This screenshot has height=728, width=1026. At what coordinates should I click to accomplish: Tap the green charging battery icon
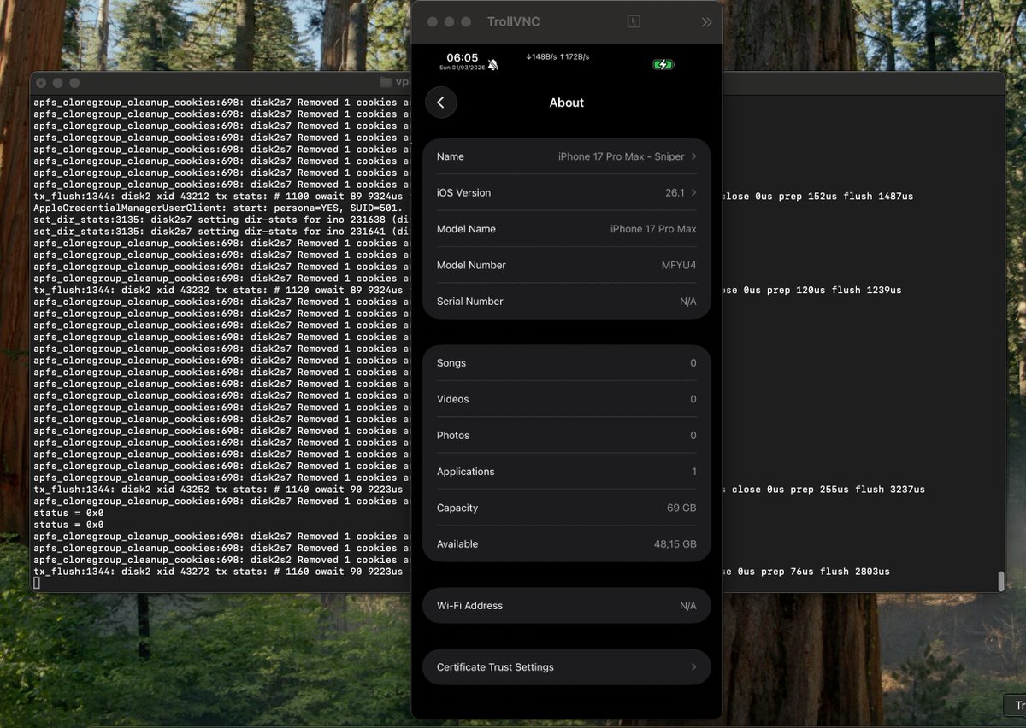coord(663,64)
